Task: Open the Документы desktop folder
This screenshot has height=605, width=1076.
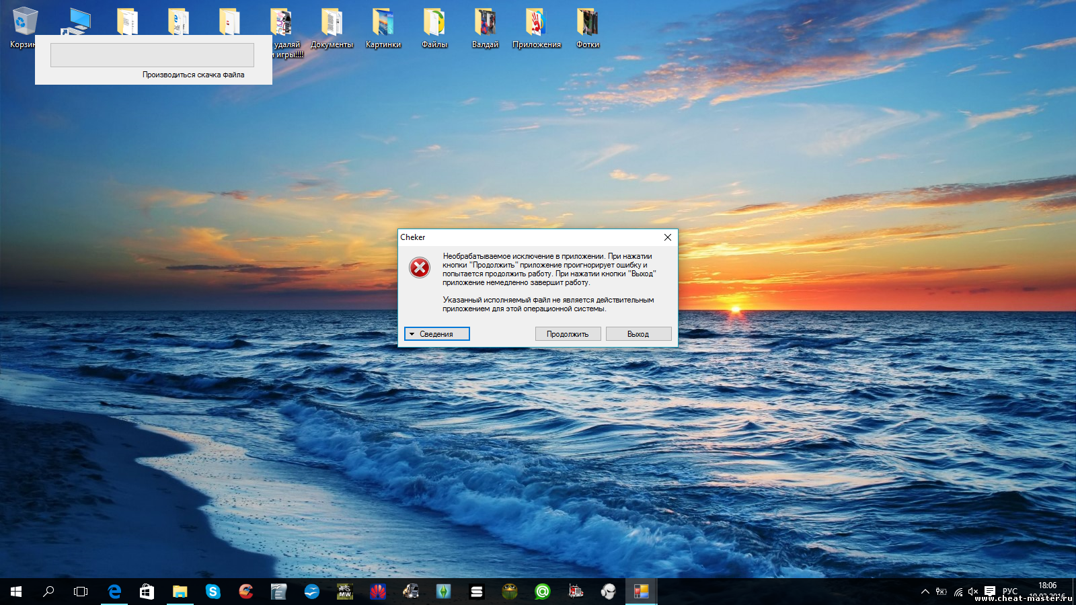Action: click(x=332, y=28)
